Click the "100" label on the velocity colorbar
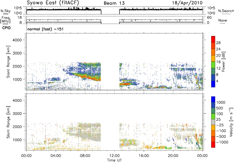The image size is (234, 162). [x=220, y=114]
